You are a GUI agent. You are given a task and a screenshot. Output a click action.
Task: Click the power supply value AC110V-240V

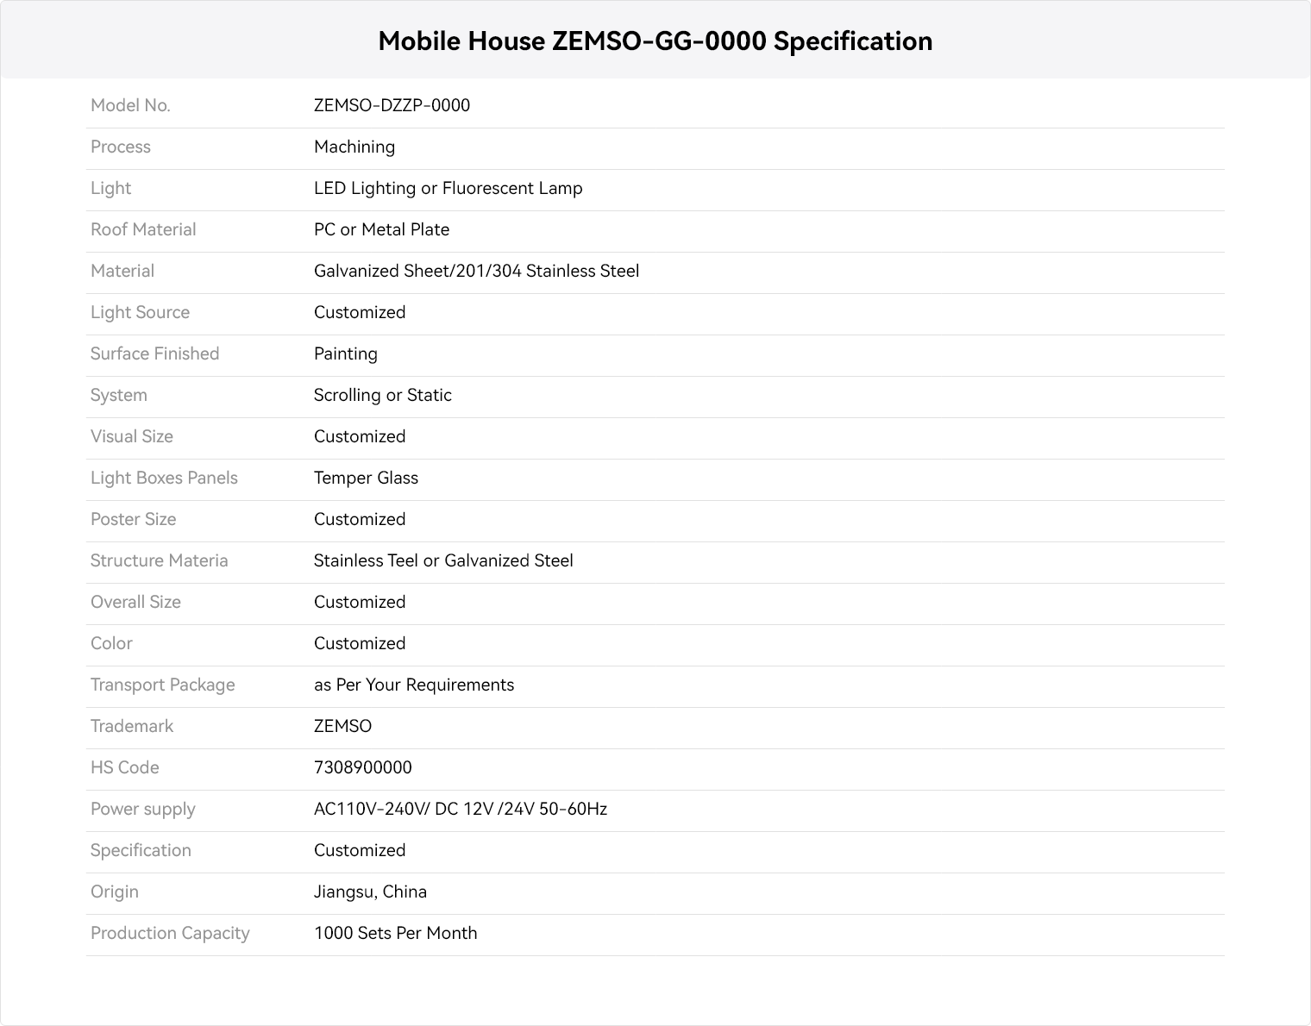click(x=460, y=809)
